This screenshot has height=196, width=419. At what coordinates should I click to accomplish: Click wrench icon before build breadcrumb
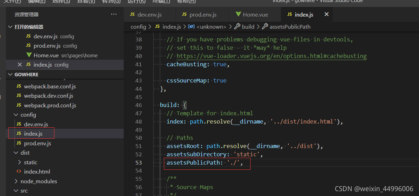237,27
